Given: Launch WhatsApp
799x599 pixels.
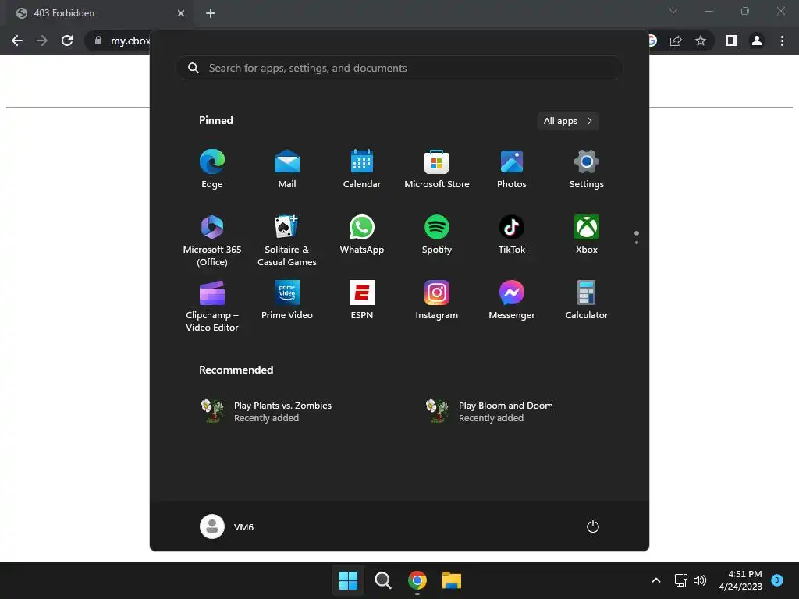Looking at the screenshot, I should [x=362, y=234].
